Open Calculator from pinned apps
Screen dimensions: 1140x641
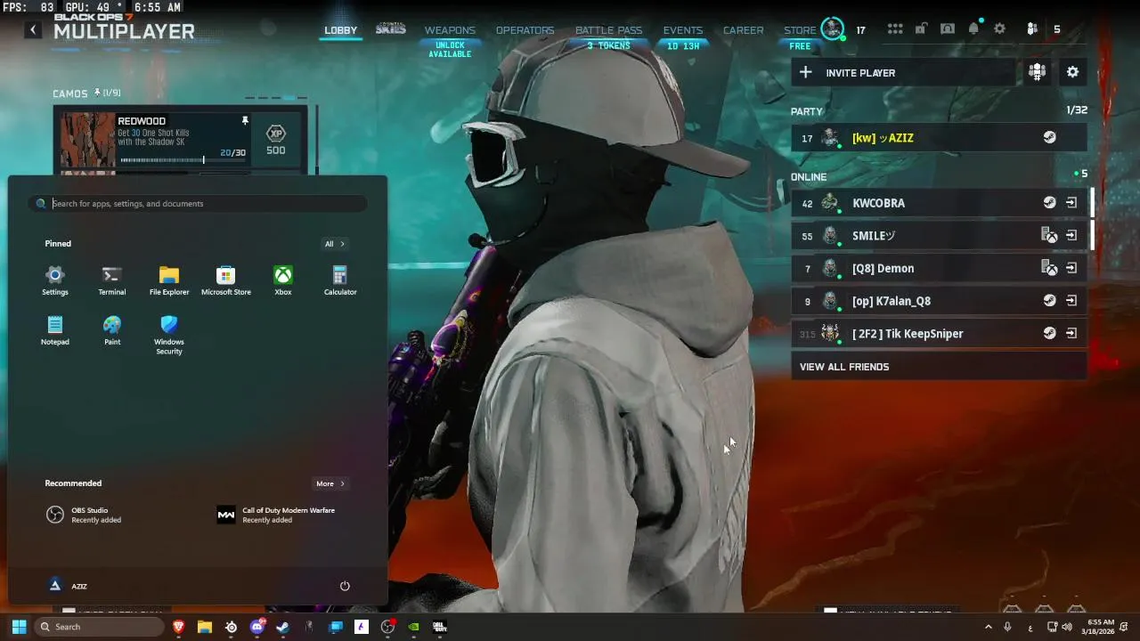(340, 280)
